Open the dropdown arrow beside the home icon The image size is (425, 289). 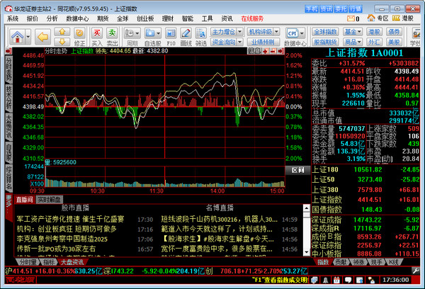point(28,36)
